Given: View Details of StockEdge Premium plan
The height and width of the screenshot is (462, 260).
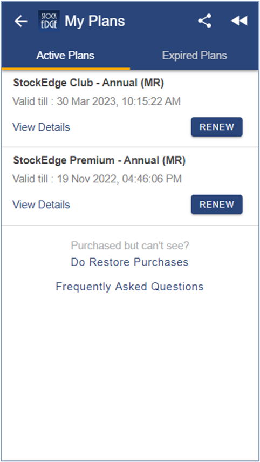Looking at the screenshot, I should tap(41, 205).
